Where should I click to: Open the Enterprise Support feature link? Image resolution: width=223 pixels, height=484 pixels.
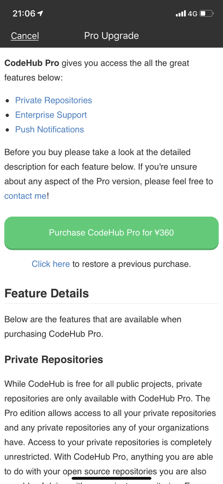click(51, 115)
